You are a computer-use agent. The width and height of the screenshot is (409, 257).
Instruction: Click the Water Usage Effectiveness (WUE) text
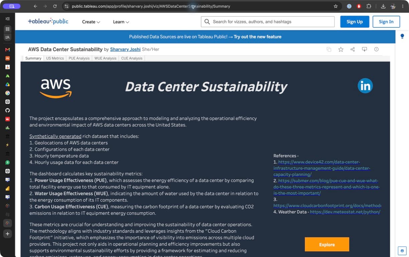coord(71,193)
